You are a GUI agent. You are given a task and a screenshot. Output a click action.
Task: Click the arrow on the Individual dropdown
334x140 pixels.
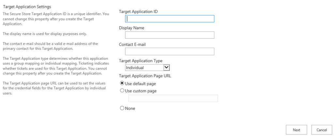(x=166, y=68)
